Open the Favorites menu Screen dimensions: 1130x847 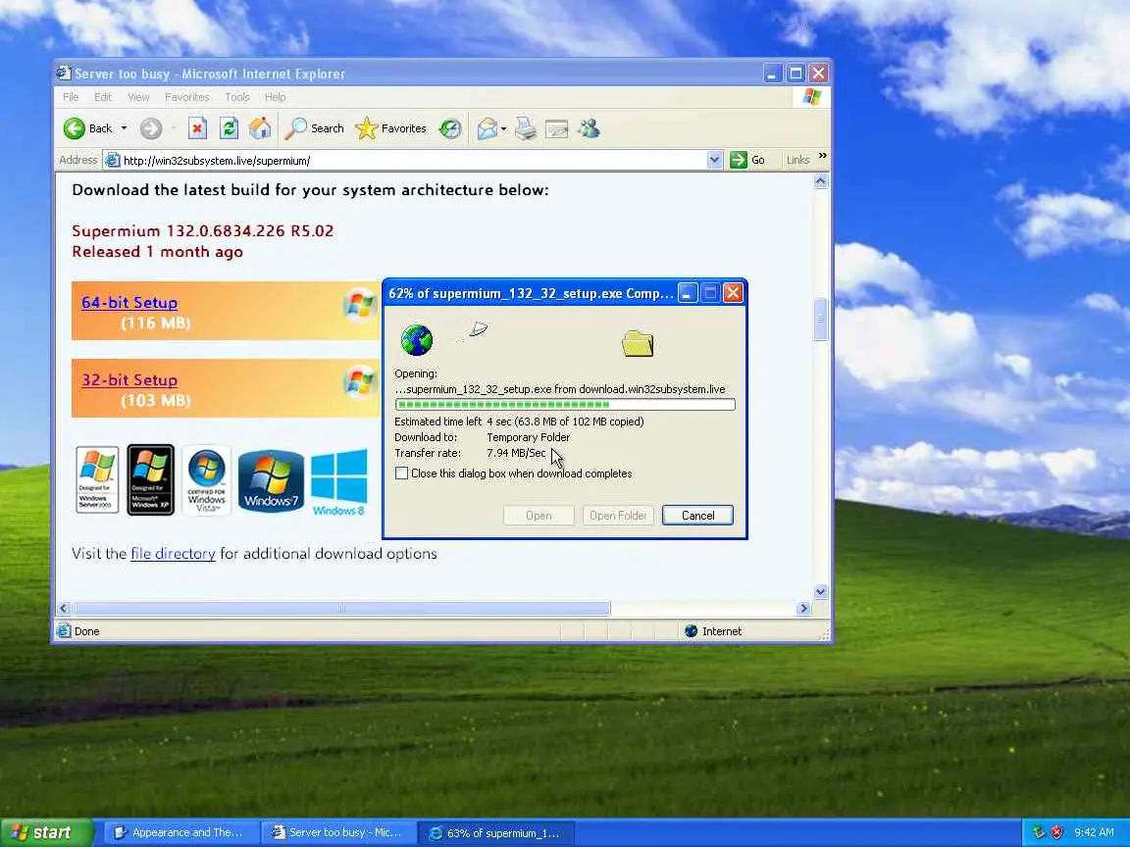click(x=186, y=97)
